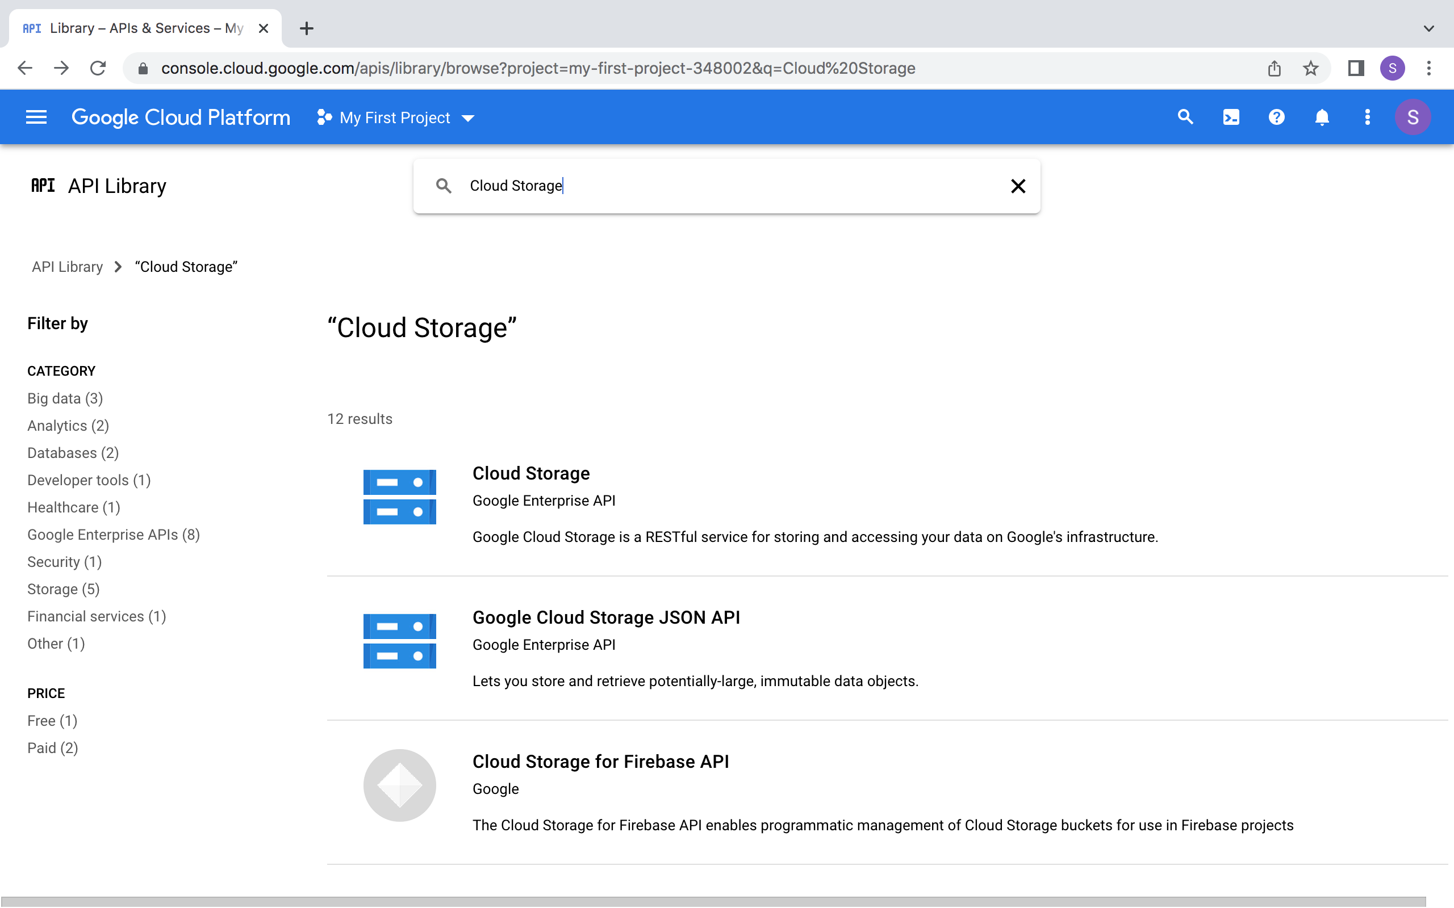Click the Cloud Storage for Firebase API result
Image resolution: width=1454 pixels, height=908 pixels.
(x=601, y=760)
